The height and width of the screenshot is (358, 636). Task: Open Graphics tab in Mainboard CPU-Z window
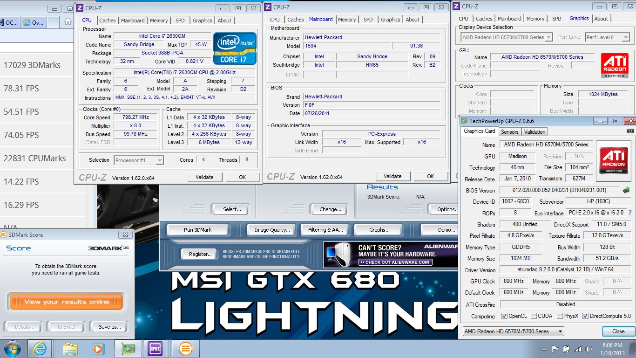tap(390, 20)
